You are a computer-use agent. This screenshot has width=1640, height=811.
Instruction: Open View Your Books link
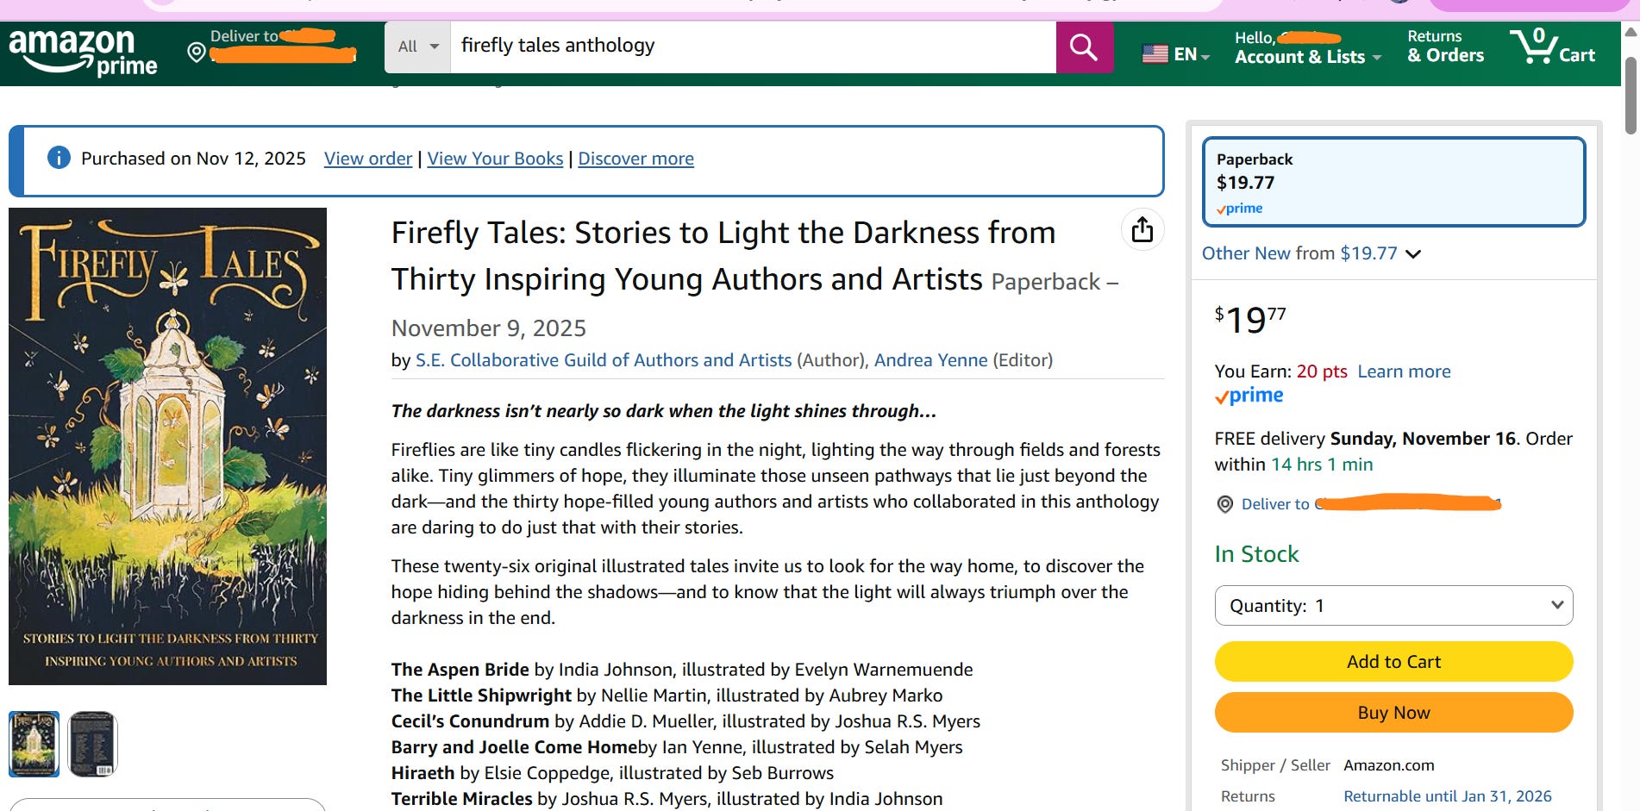(x=495, y=159)
